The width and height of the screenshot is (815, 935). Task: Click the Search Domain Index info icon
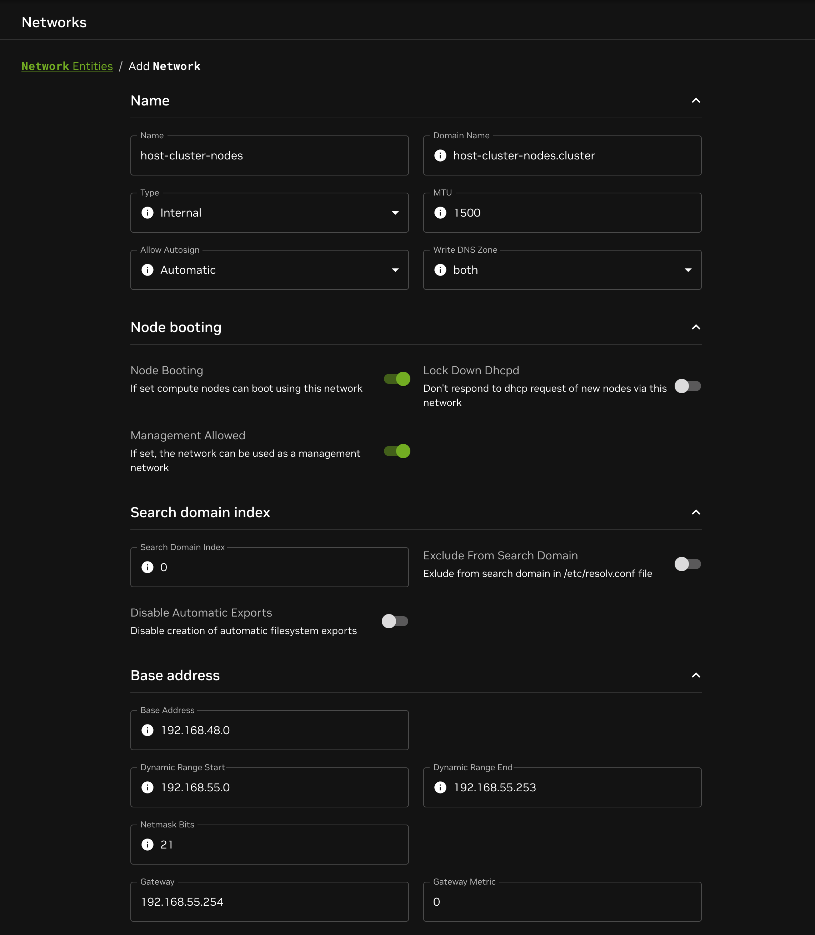pos(147,567)
